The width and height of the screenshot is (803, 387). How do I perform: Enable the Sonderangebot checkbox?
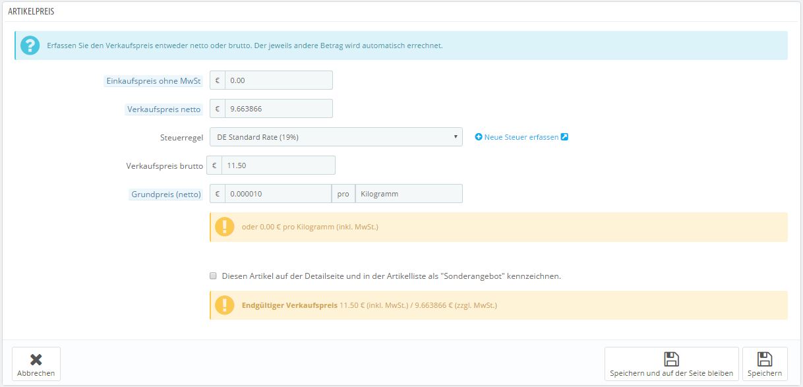(213, 276)
